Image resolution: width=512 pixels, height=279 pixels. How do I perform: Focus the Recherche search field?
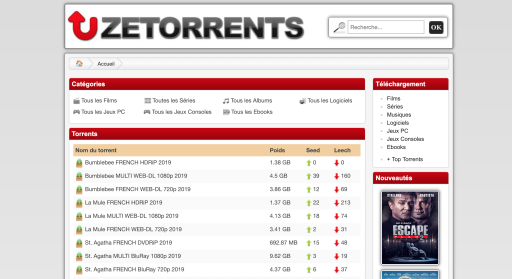[x=386, y=27]
